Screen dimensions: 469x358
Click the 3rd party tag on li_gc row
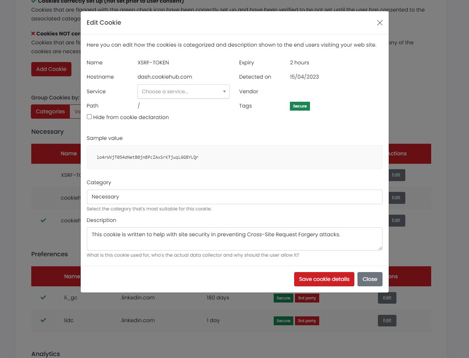pos(307,298)
